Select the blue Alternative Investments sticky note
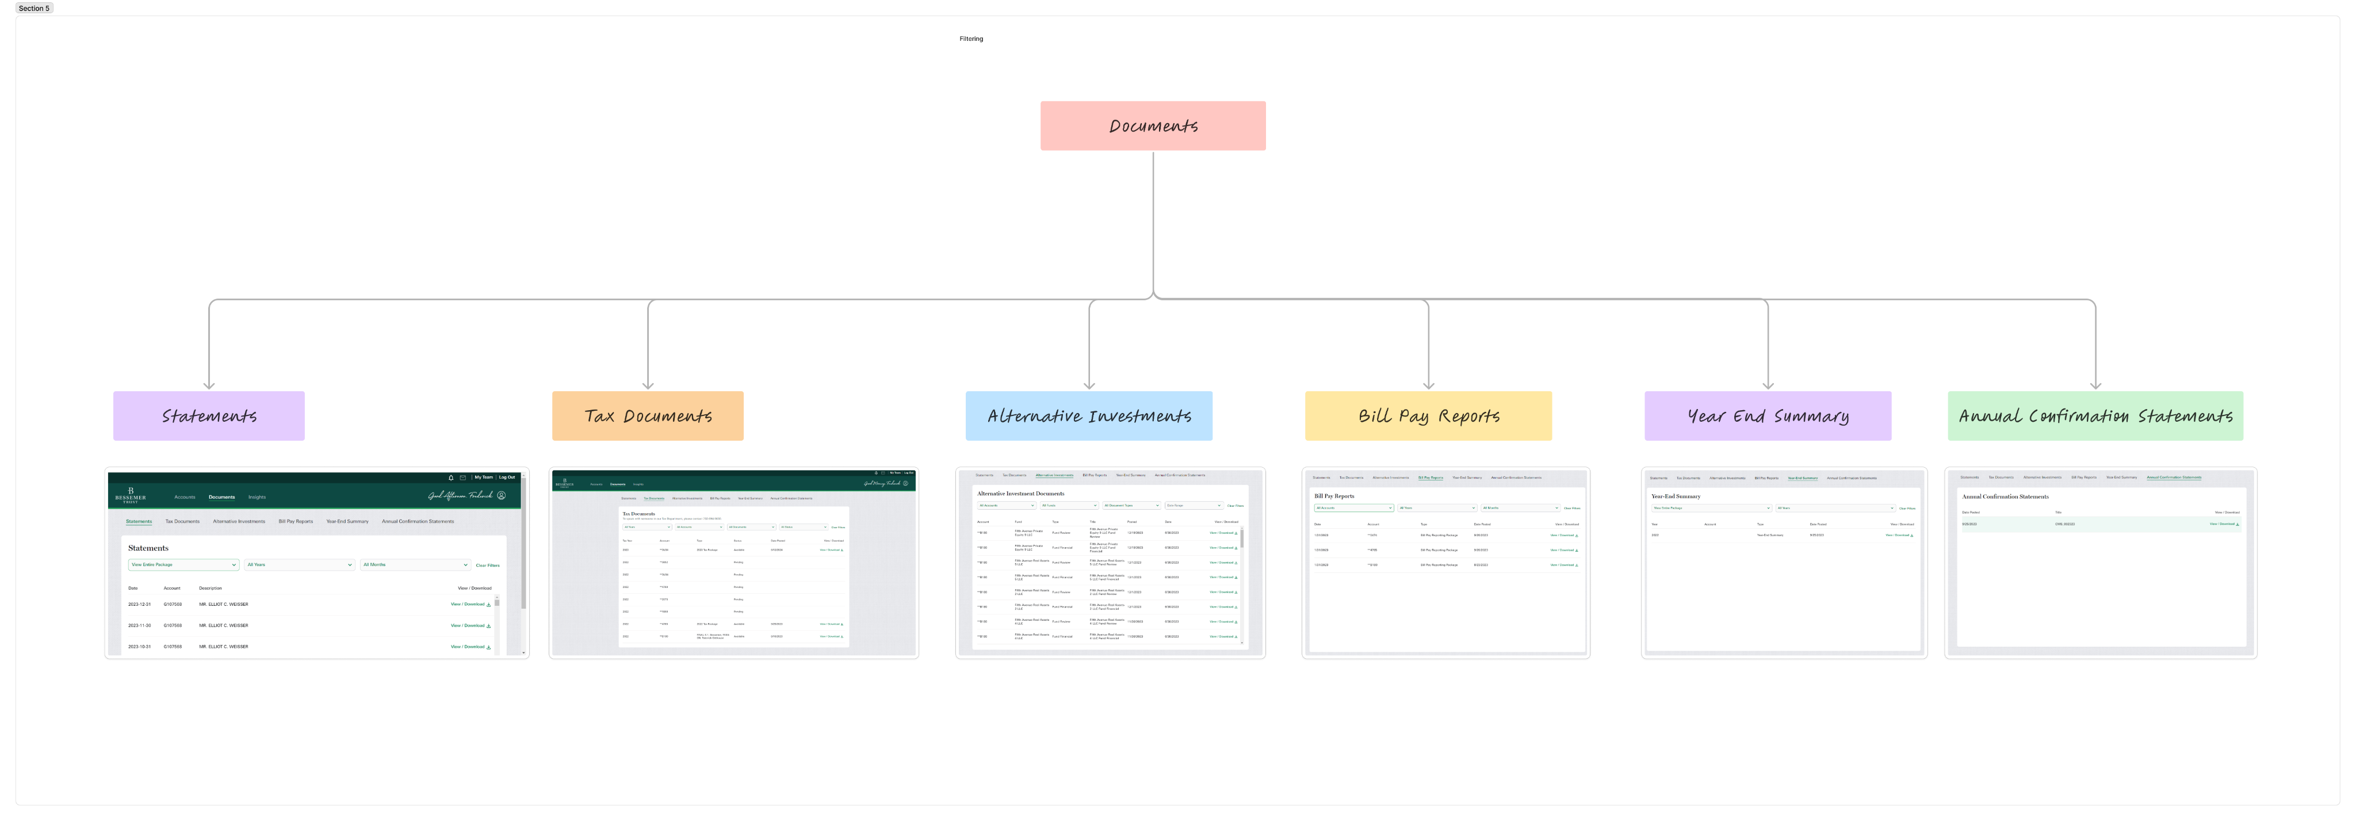Image resolution: width=2356 pixels, height=821 pixels. [1089, 415]
